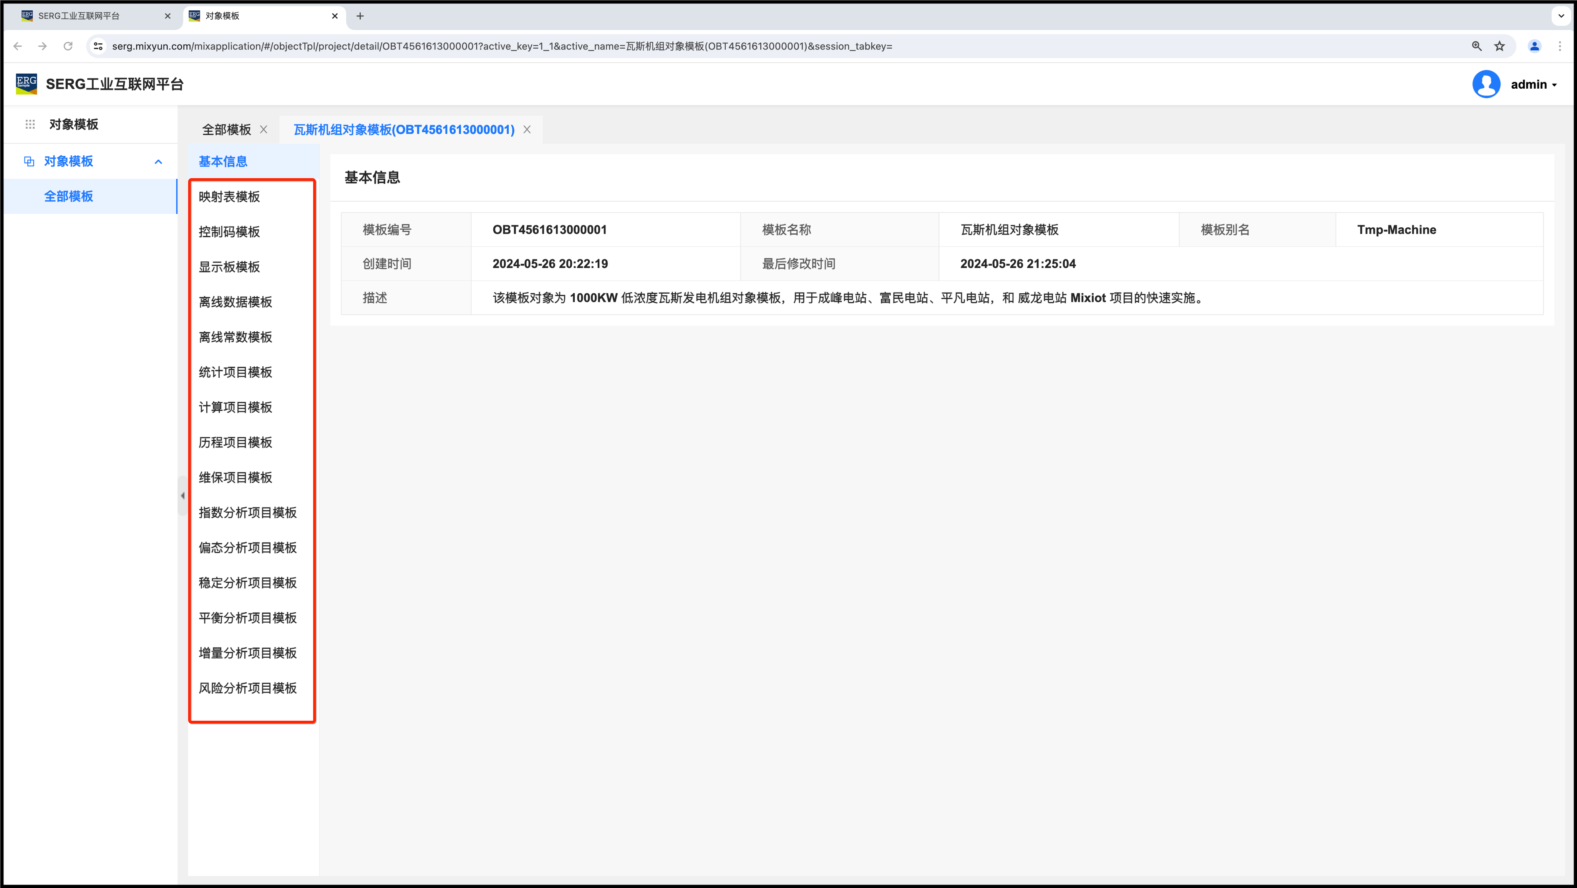This screenshot has width=1577, height=888.
Task: Switch to the 全部模板 tab
Action: 227,130
